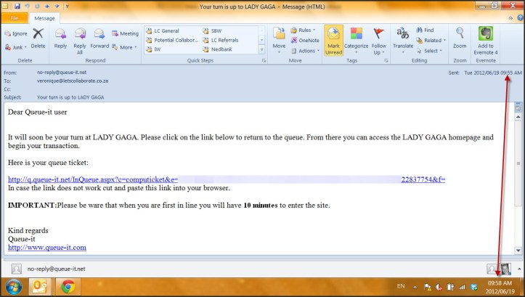Switch to the Message tab
525x297 pixels.
pos(44,19)
